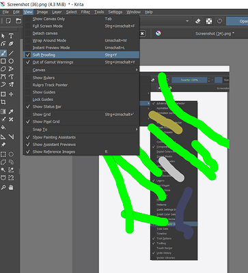Select the Move tool
The image size is (248, 273).
11,94
